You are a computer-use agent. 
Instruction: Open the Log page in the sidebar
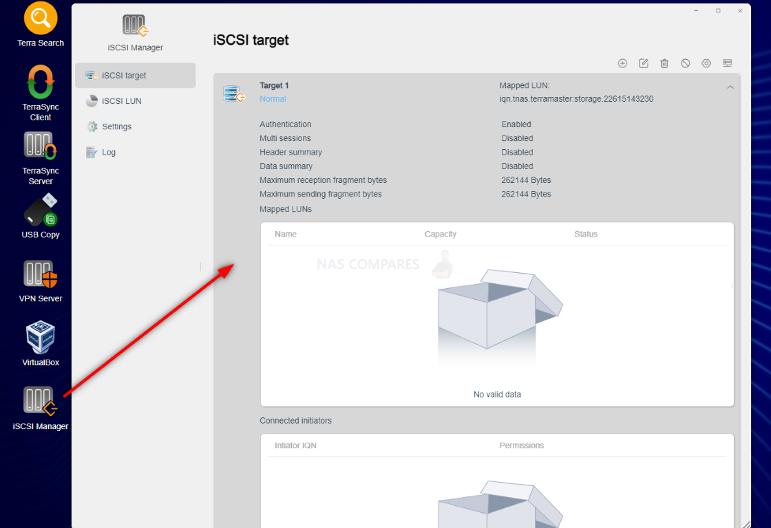pos(135,152)
